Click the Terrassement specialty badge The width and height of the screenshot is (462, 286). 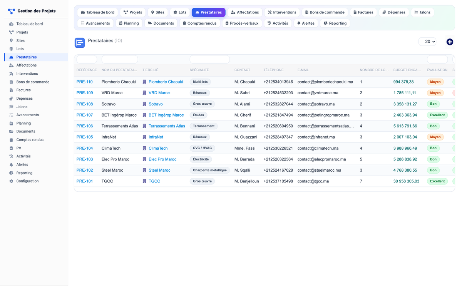[x=204, y=126]
